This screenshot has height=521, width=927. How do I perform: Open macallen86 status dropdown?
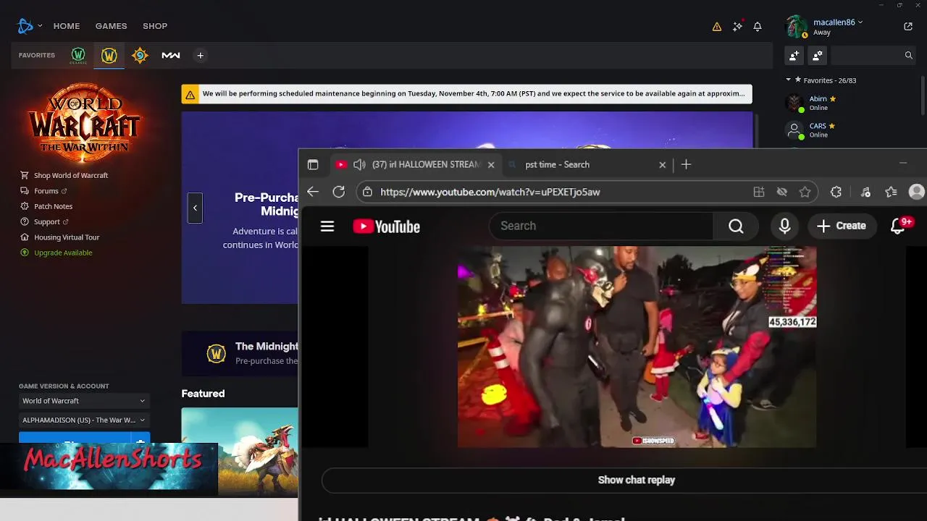pyautogui.click(x=860, y=22)
